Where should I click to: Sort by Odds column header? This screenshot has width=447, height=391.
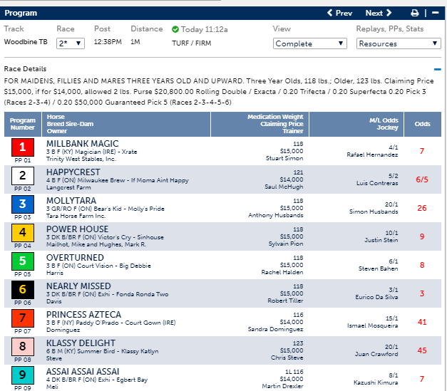[423, 124]
